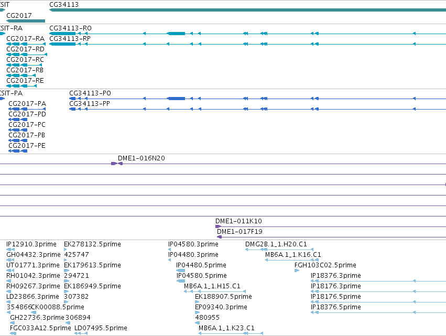The height and width of the screenshot is (336, 446).
Task: Click the DME1-016N20 BAC label
Action: pyautogui.click(x=142, y=158)
